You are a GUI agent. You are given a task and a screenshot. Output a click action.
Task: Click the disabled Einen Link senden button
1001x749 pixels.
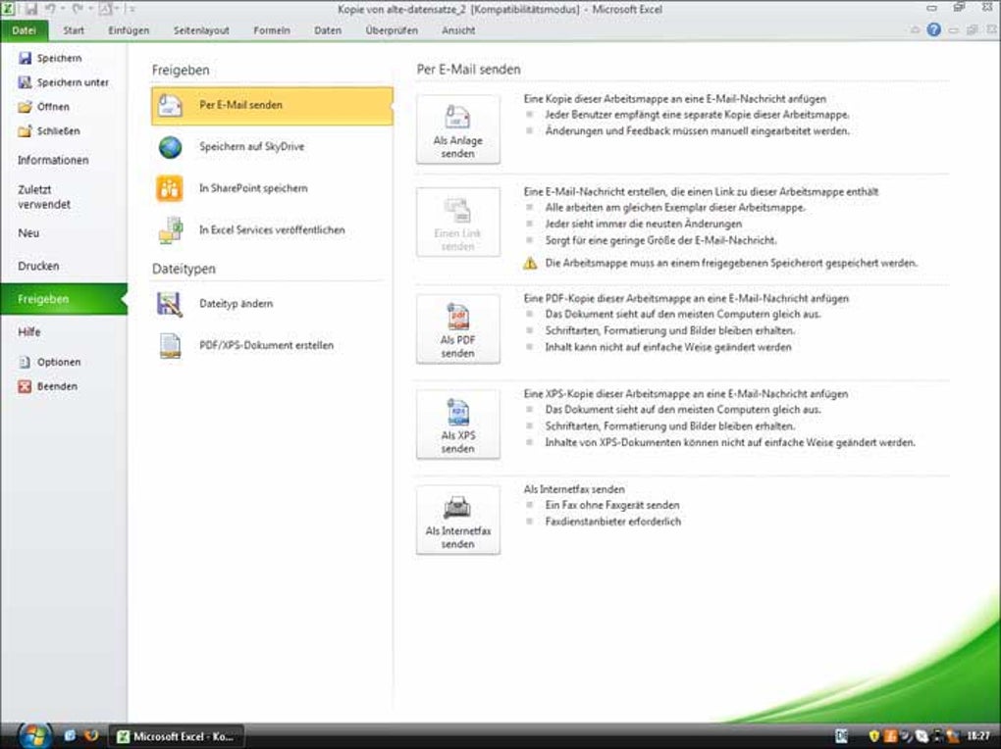(457, 222)
